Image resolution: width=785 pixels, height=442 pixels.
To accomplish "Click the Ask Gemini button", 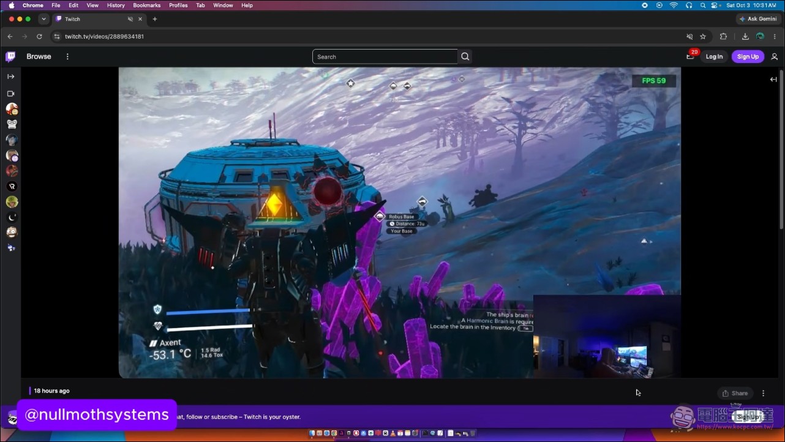I will point(757,19).
